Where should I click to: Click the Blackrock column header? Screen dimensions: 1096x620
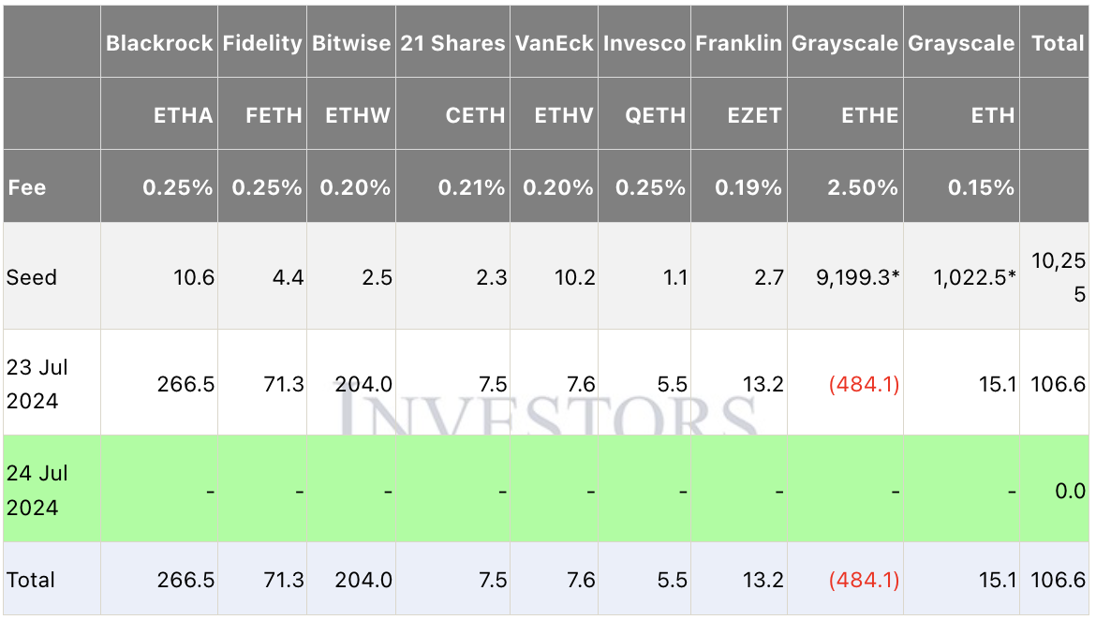[x=159, y=43]
